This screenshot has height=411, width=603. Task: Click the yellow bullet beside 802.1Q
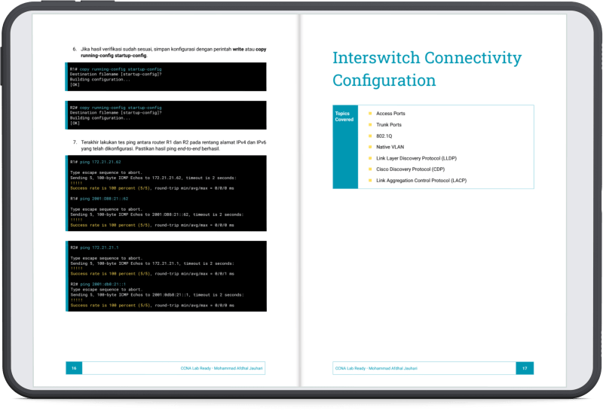(x=370, y=136)
